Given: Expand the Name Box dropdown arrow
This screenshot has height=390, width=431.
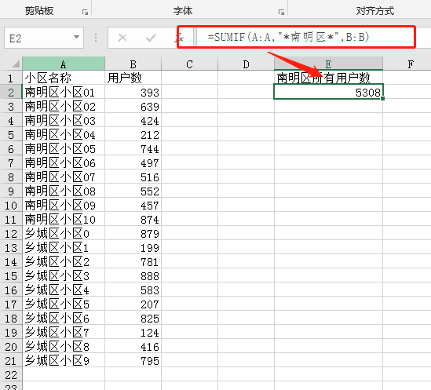Looking at the screenshot, I should pos(76,37).
